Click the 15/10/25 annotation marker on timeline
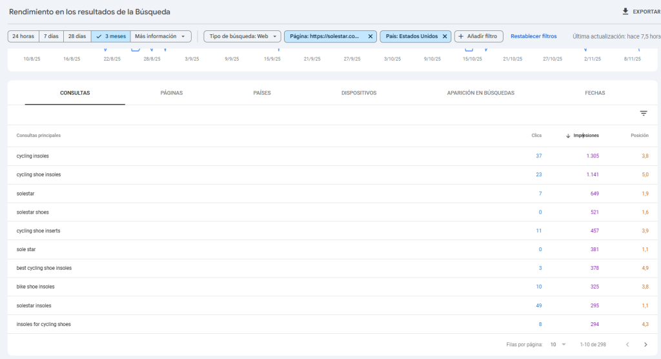 pos(469,49)
